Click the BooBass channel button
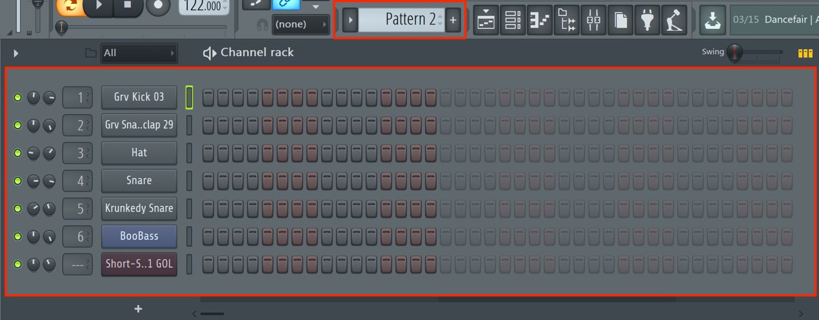The height and width of the screenshot is (320, 819). 139,236
